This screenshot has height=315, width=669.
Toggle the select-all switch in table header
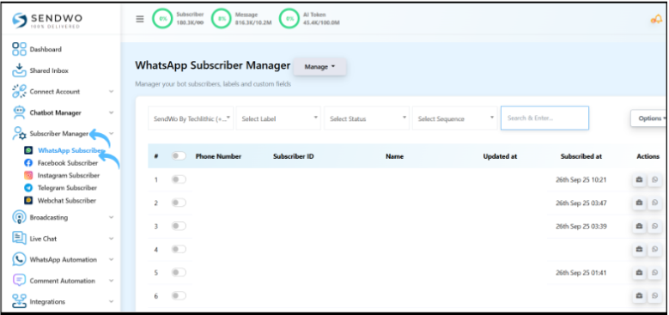pyautogui.click(x=179, y=156)
